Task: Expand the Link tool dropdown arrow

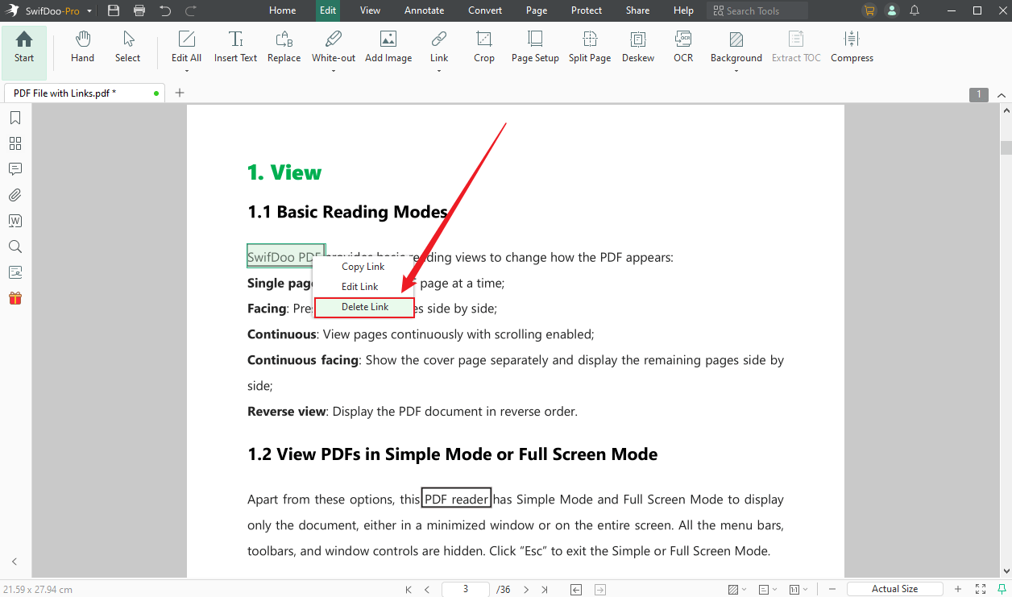Action: (x=439, y=69)
